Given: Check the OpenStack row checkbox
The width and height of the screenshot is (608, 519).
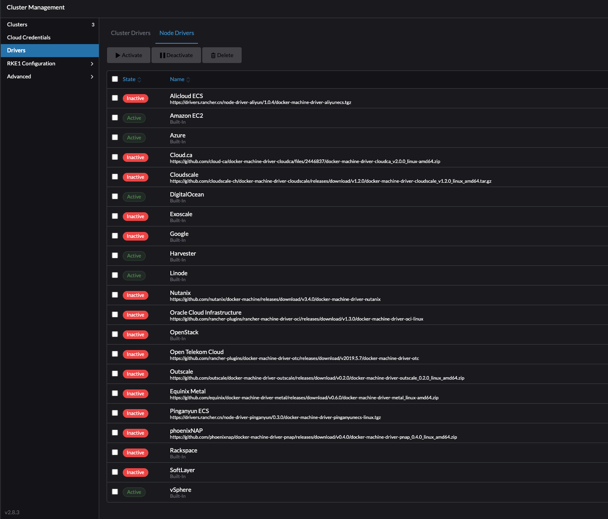Looking at the screenshot, I should 115,334.
